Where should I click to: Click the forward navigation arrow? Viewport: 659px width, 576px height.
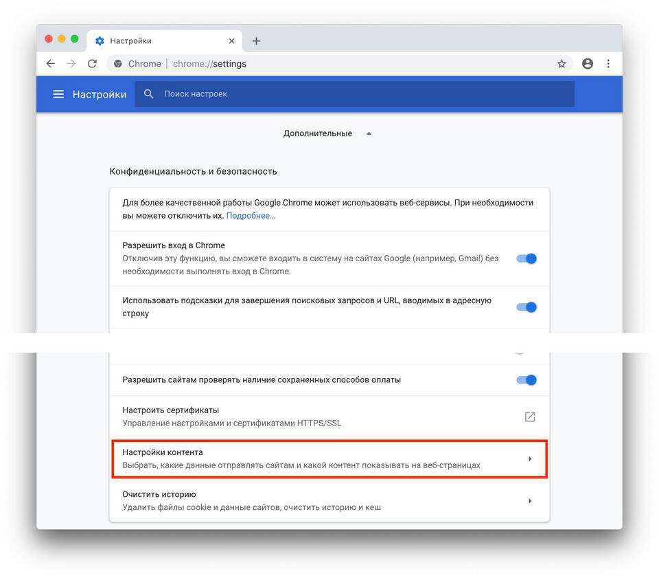tap(71, 63)
